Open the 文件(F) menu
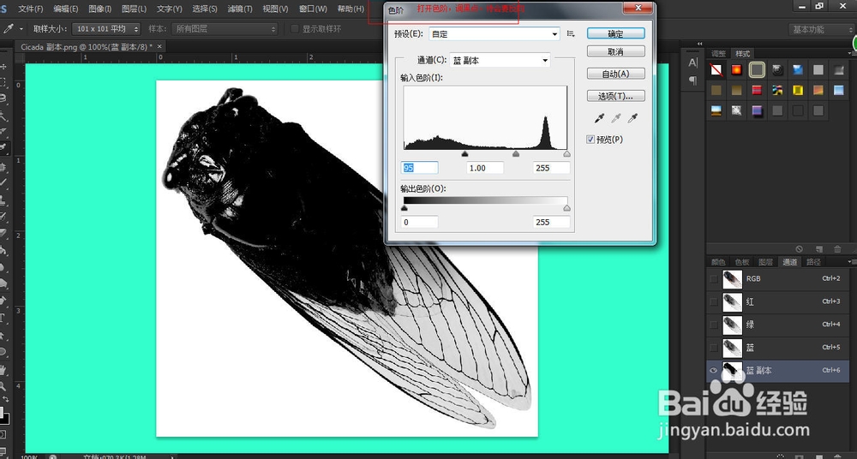The width and height of the screenshot is (857, 459). (x=31, y=9)
